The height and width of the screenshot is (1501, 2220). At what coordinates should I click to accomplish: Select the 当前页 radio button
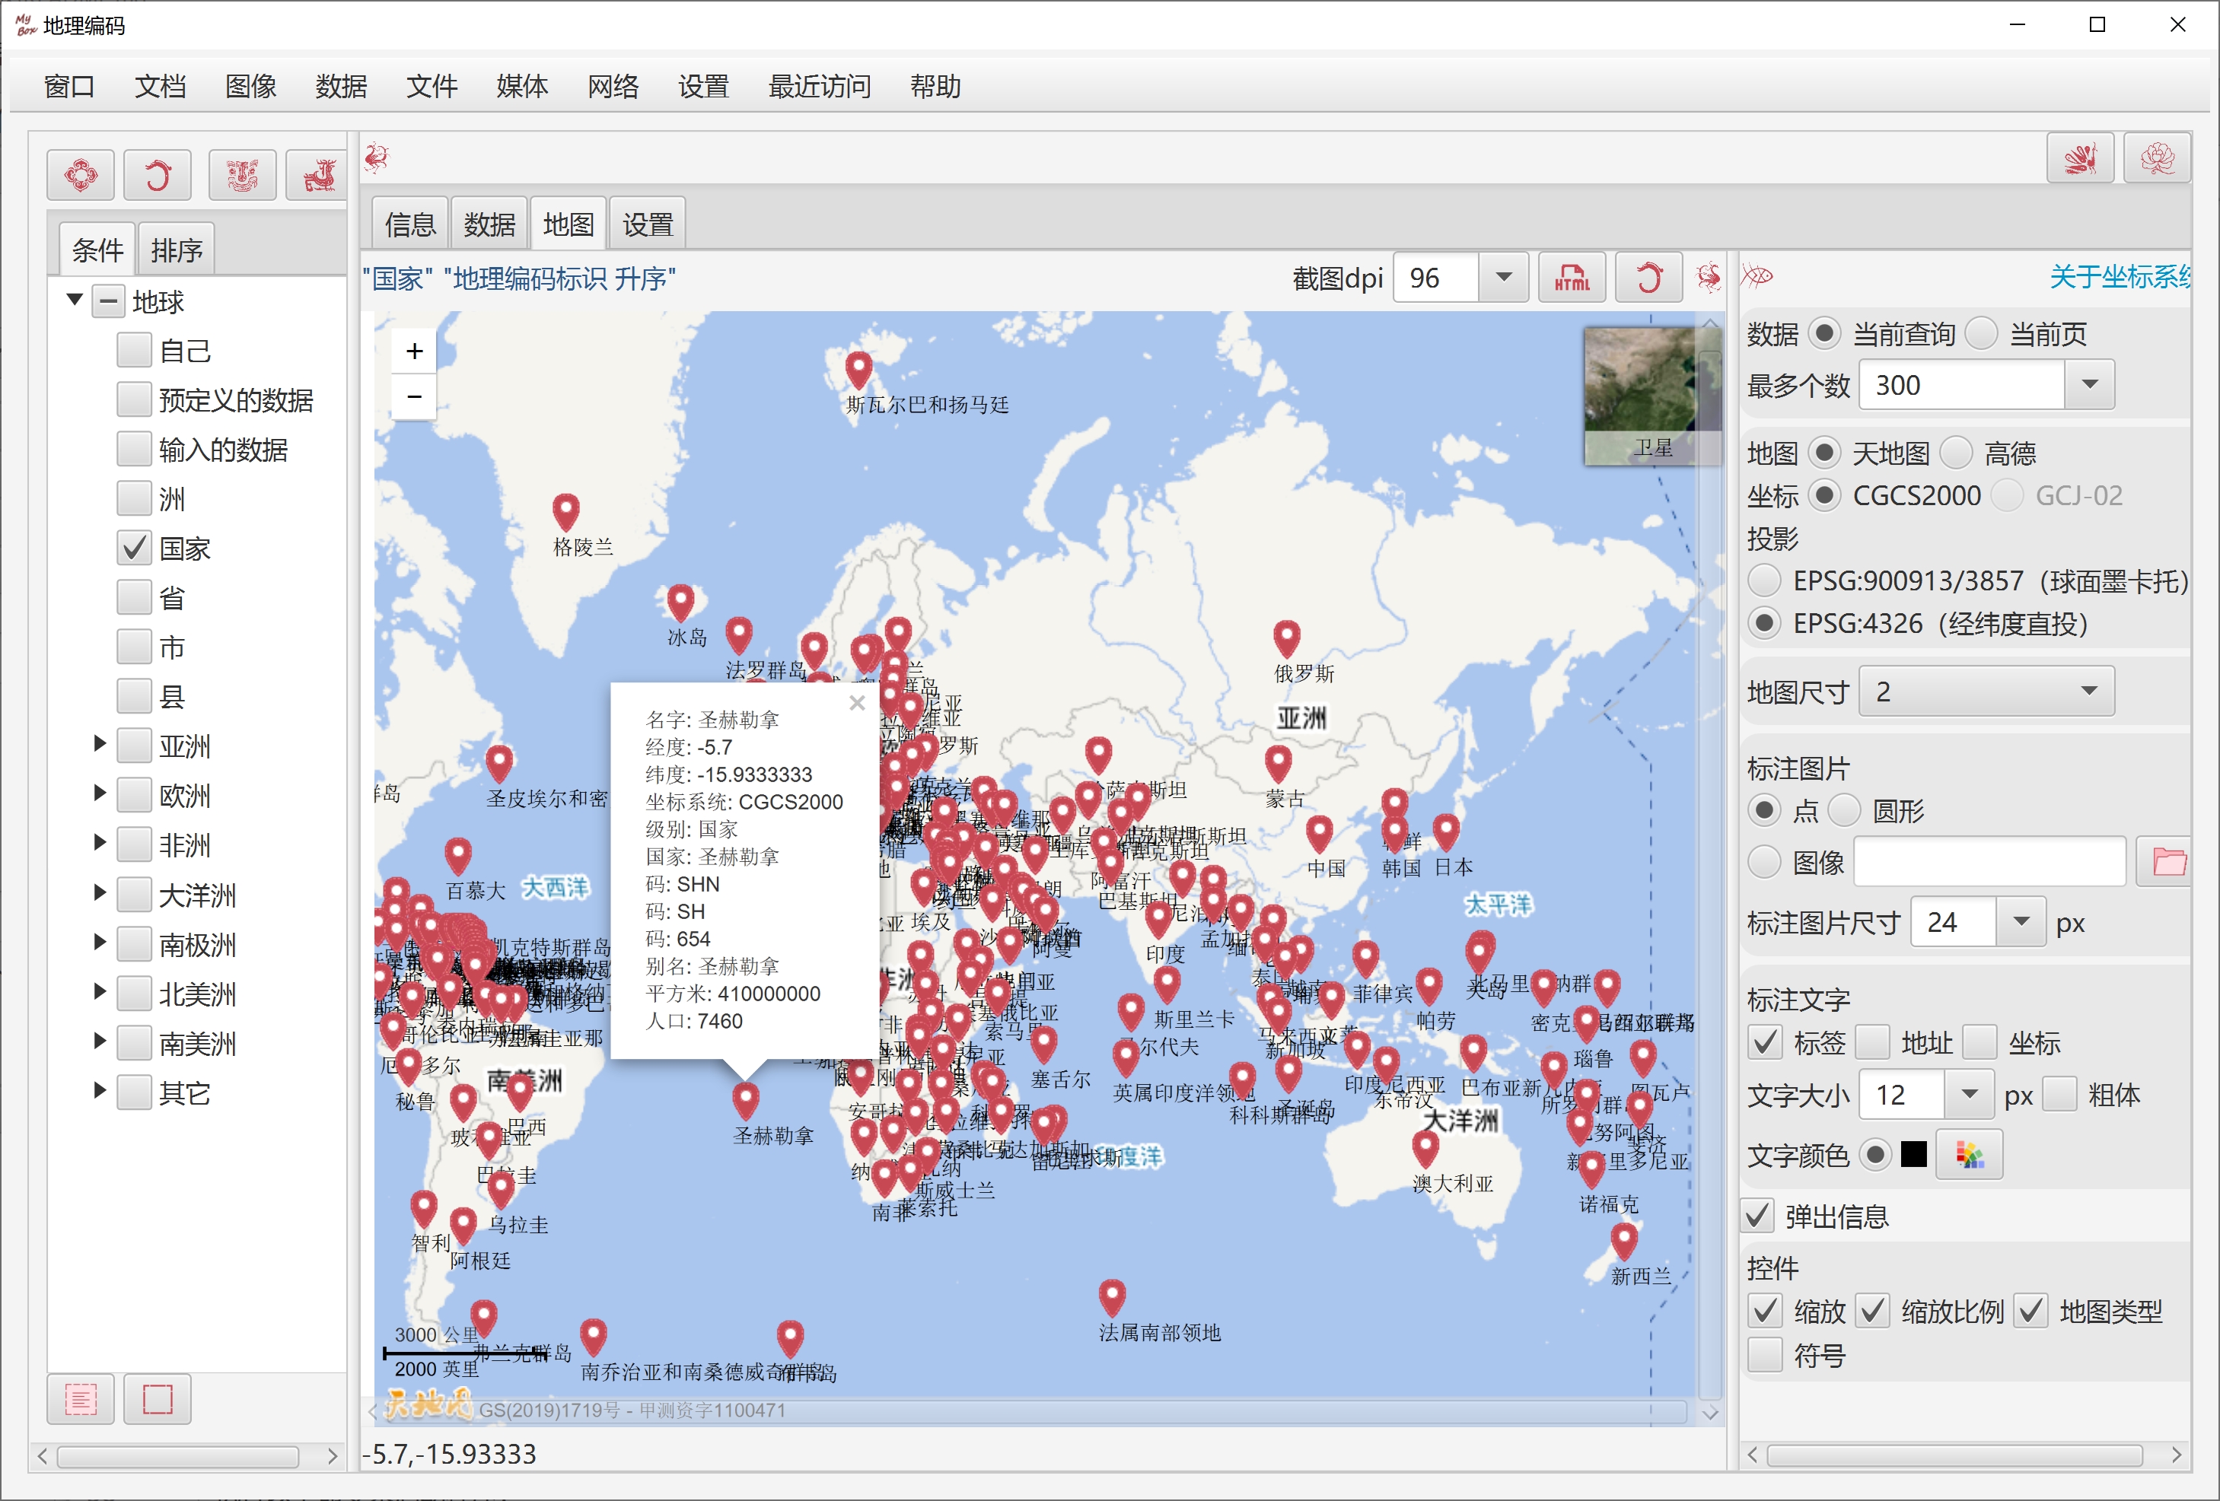[x=1982, y=333]
